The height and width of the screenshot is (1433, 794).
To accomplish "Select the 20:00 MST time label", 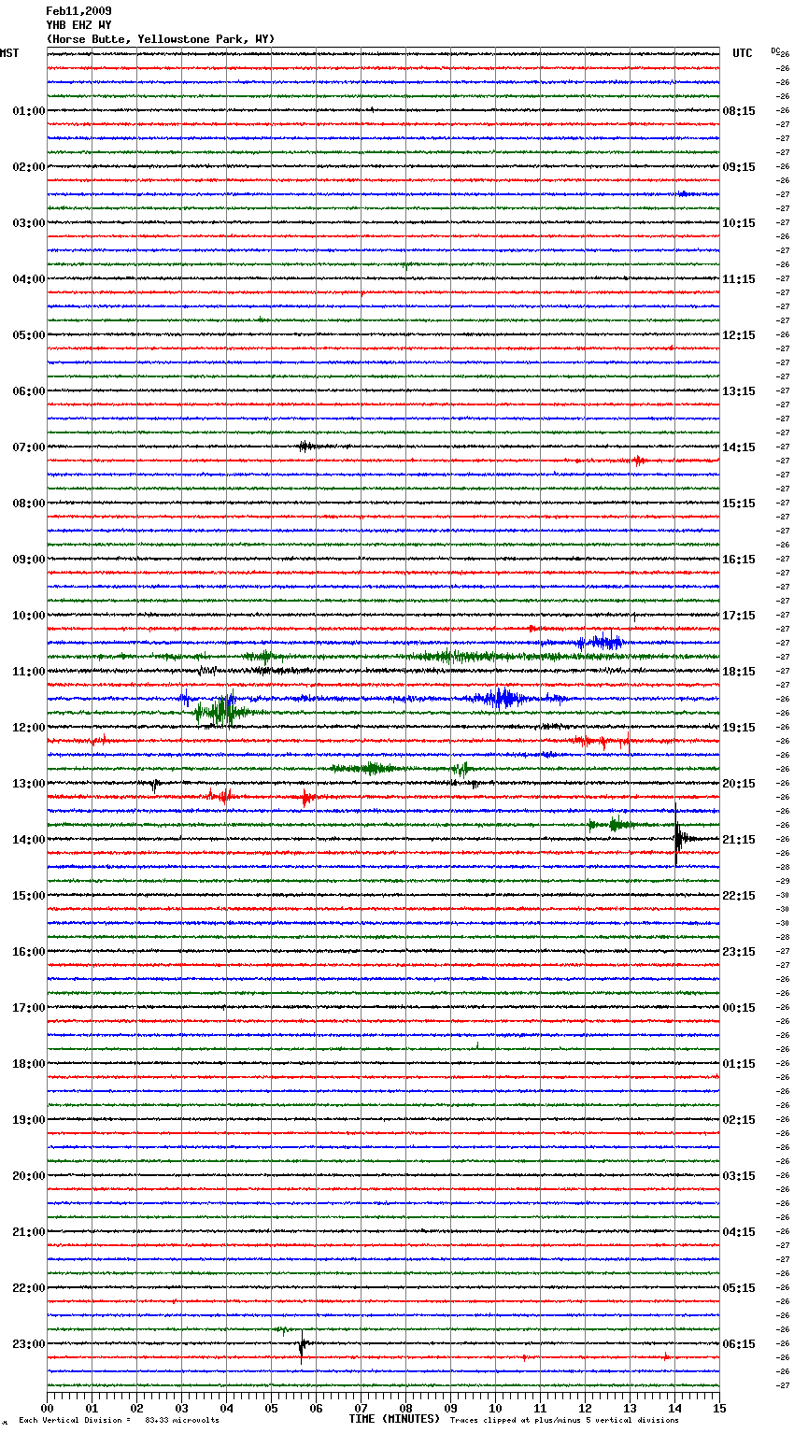I will pos(29,1176).
